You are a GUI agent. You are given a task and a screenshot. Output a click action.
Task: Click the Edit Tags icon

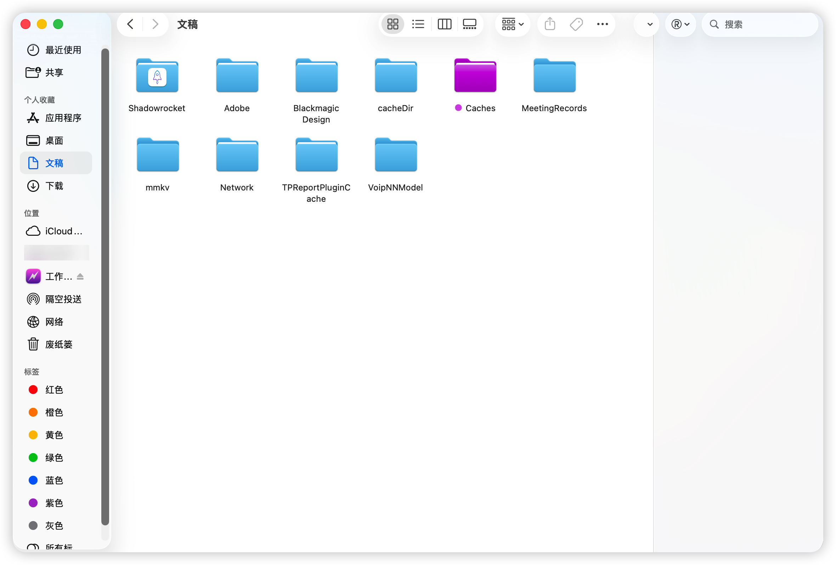(x=576, y=24)
